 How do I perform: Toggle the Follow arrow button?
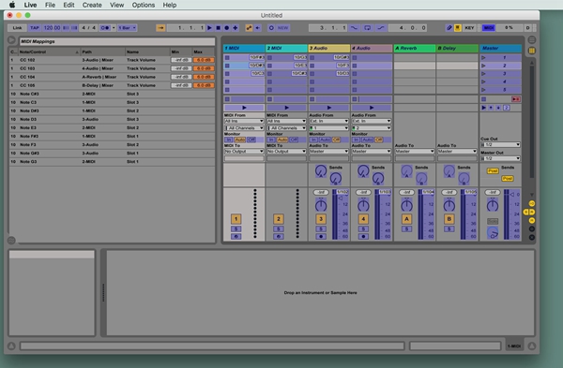coord(160,27)
